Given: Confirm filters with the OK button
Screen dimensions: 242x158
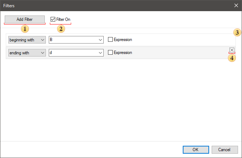Looking at the screenshot, I should click(195, 149).
